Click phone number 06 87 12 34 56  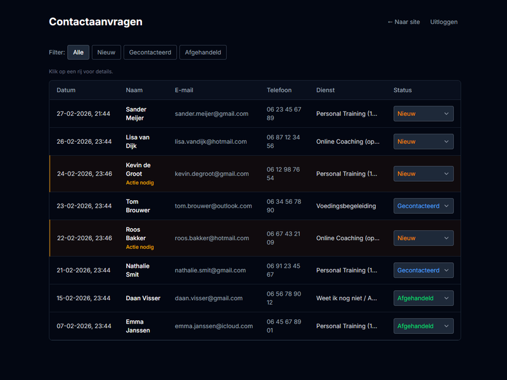283,141
